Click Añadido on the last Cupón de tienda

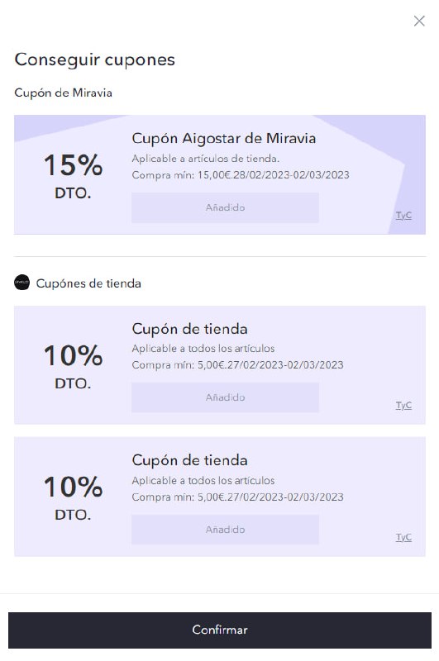tap(225, 529)
